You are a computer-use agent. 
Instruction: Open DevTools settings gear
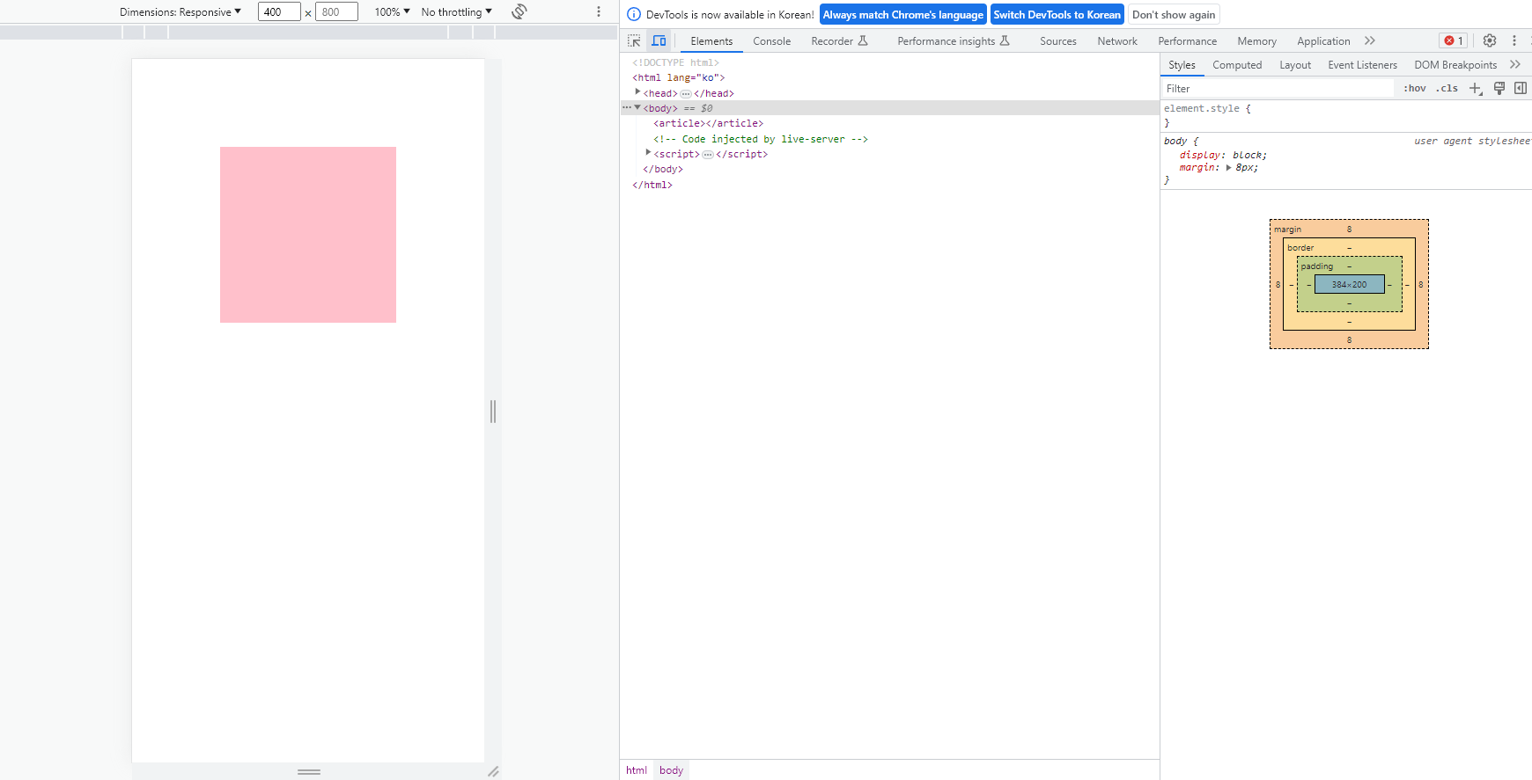pyautogui.click(x=1490, y=40)
